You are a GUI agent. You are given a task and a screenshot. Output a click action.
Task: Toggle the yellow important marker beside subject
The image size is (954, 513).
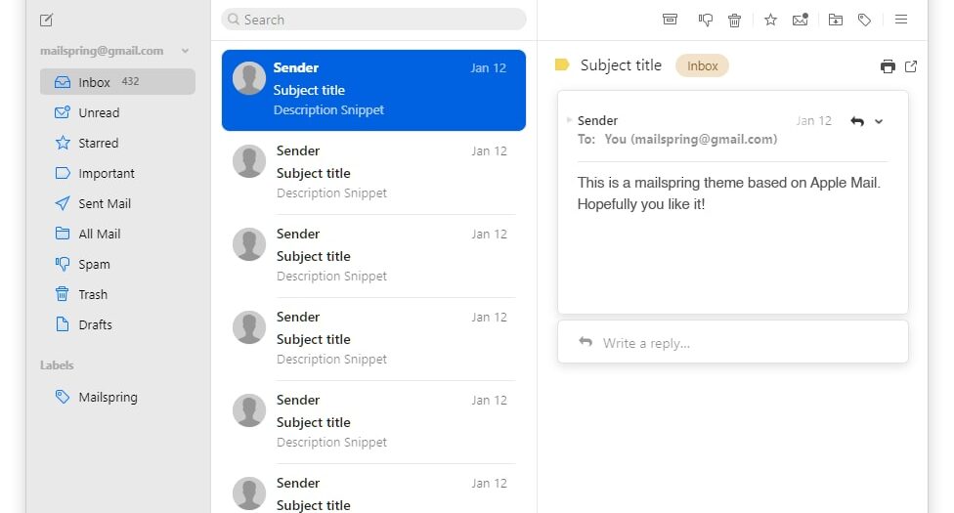click(562, 64)
